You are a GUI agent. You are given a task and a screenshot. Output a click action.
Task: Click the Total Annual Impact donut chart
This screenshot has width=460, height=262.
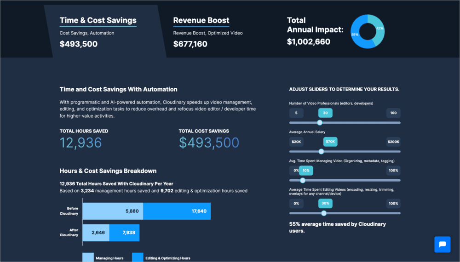click(x=368, y=31)
